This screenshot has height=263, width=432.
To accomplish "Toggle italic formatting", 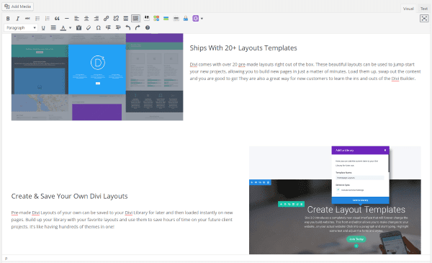I will pyautogui.click(x=17, y=19).
